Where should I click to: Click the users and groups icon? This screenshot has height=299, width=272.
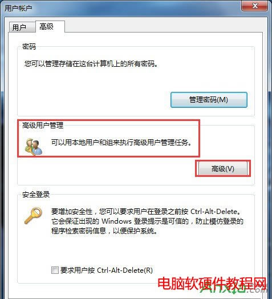click(33, 147)
